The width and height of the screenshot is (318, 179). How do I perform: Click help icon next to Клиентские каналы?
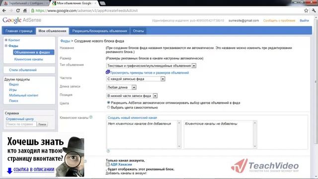tap(91, 117)
